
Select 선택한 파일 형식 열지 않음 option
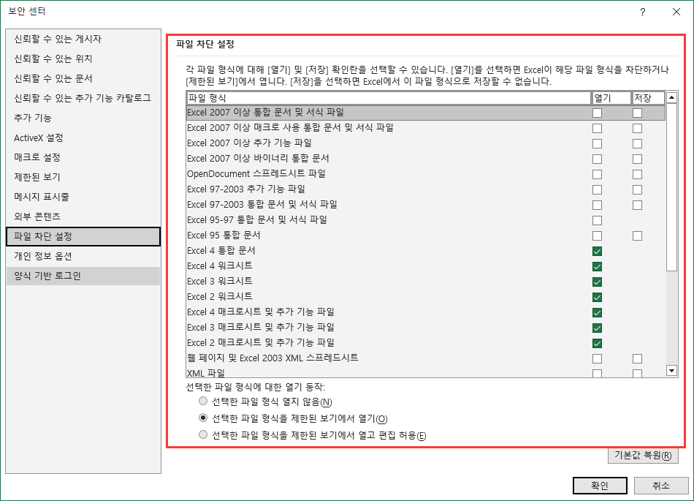pos(203,400)
